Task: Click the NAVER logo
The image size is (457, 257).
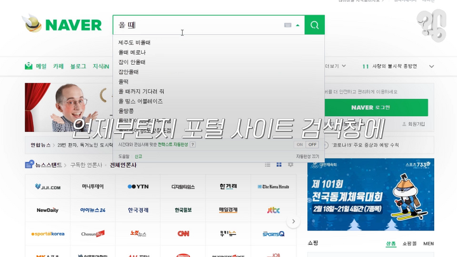Action: 74,25
